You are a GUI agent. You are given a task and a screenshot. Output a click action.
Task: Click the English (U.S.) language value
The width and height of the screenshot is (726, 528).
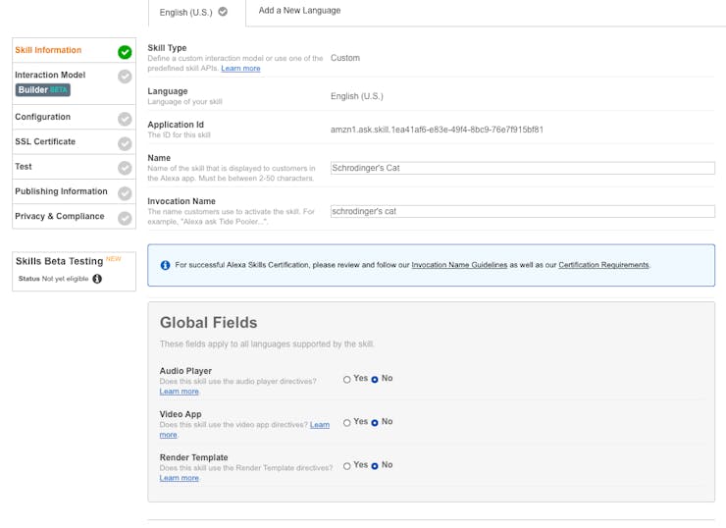357,96
